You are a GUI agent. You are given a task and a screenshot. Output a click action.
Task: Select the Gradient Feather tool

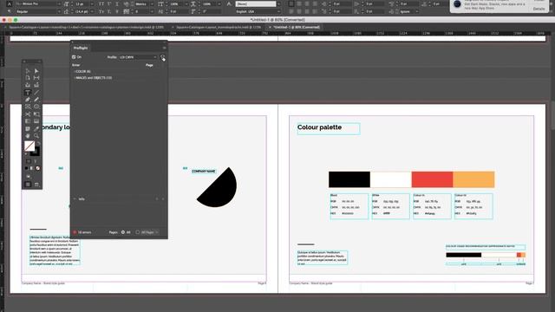click(x=36, y=121)
